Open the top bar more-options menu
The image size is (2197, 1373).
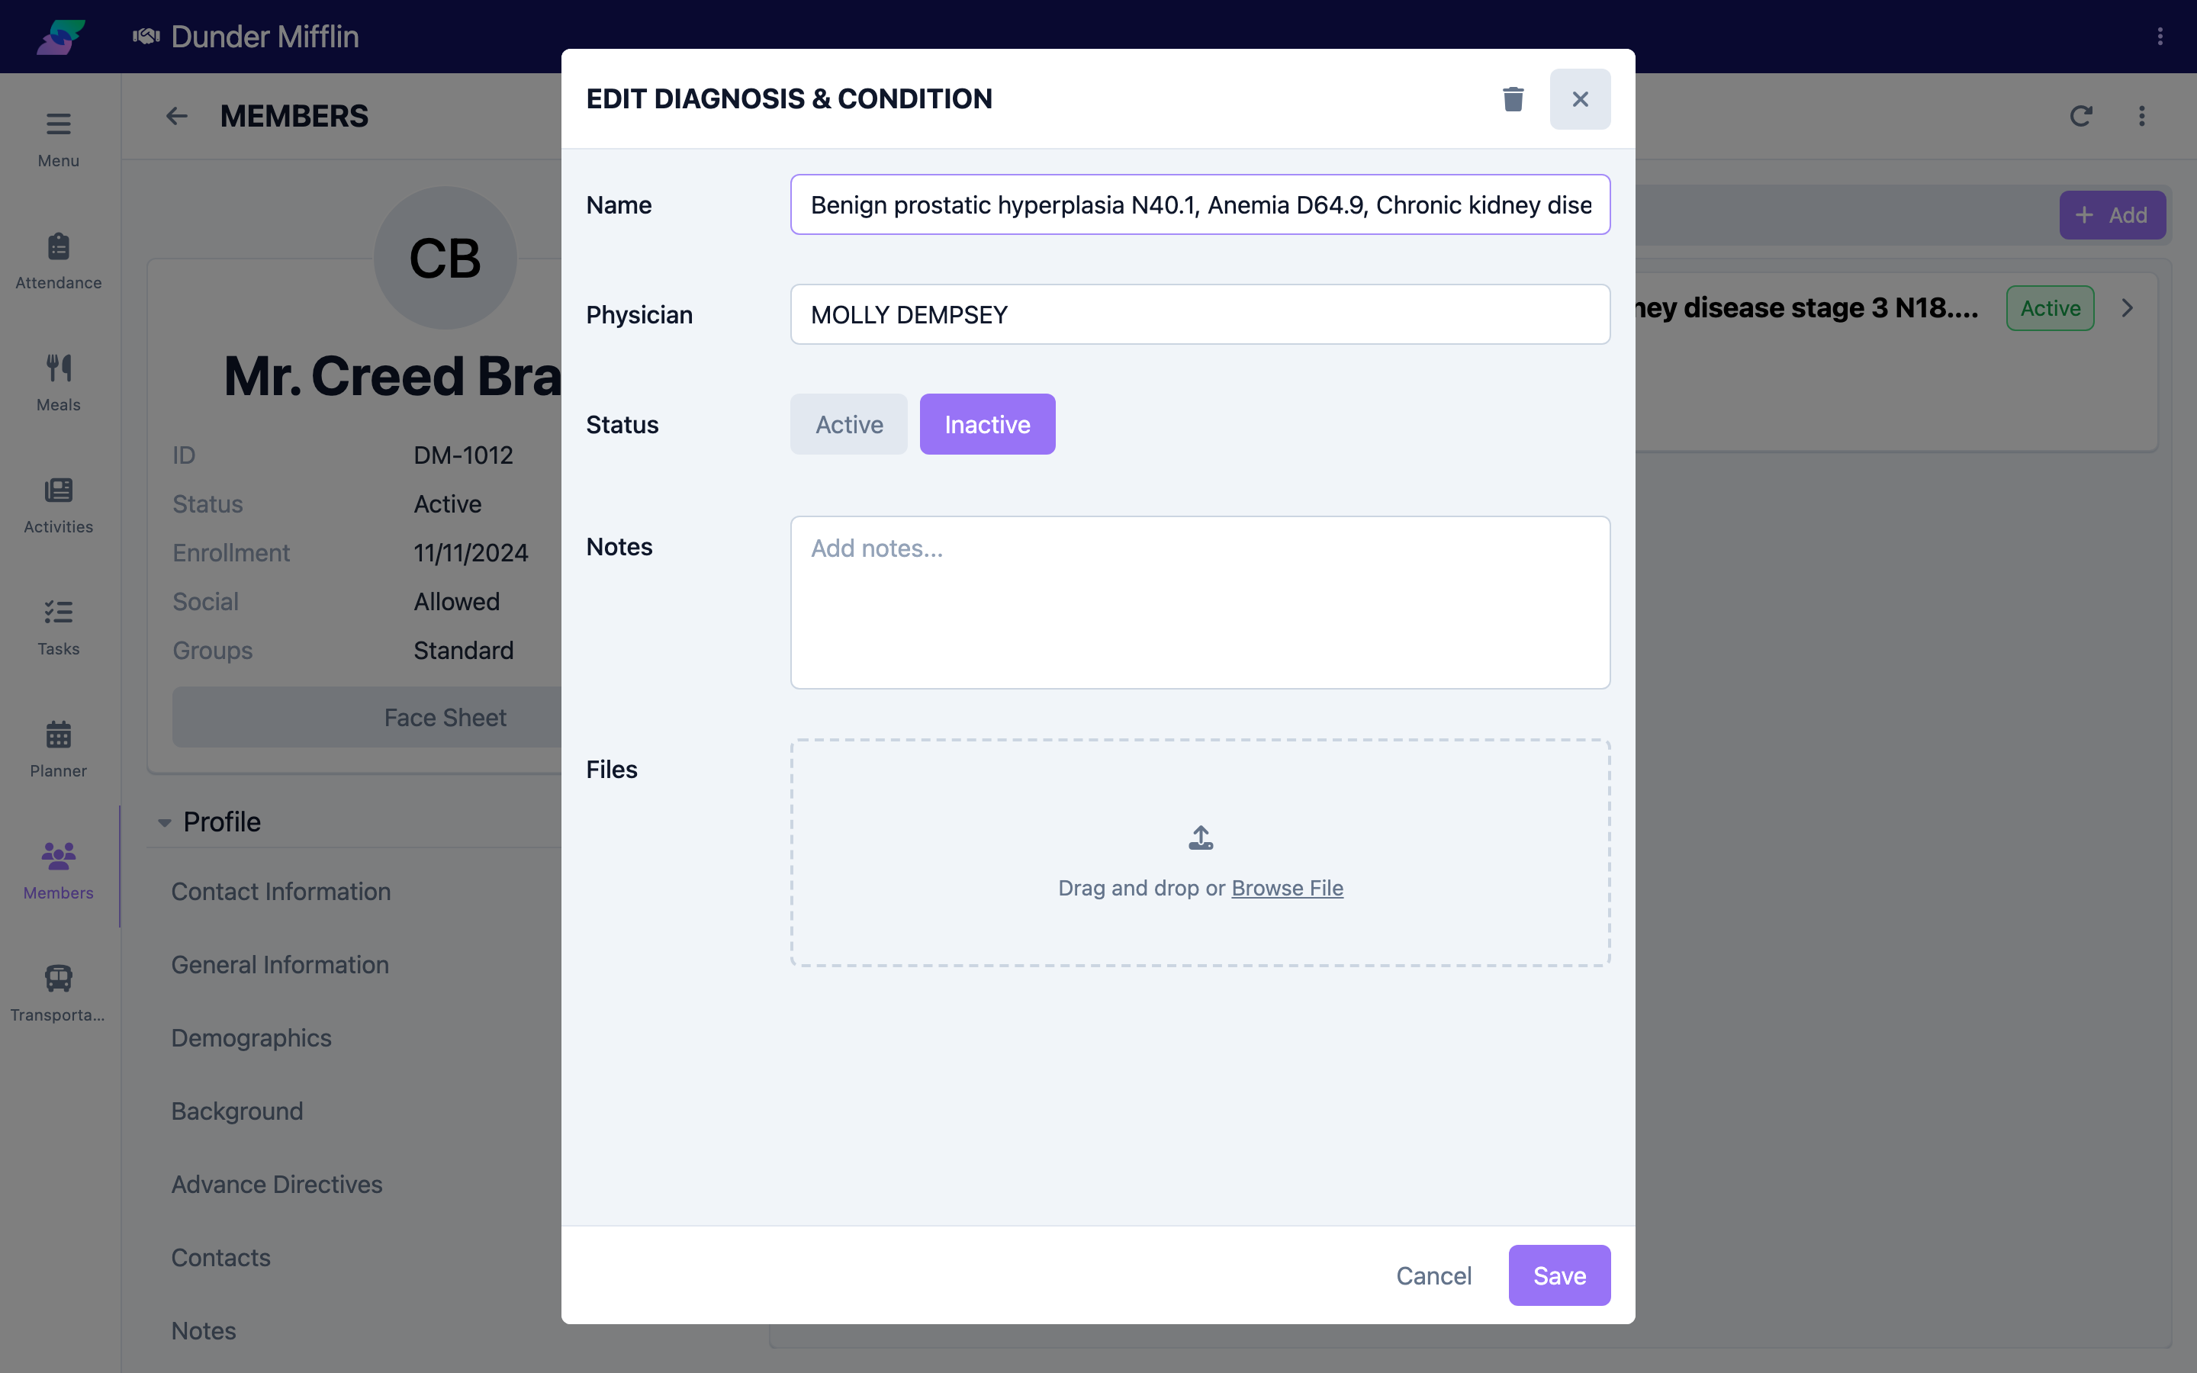(2160, 37)
